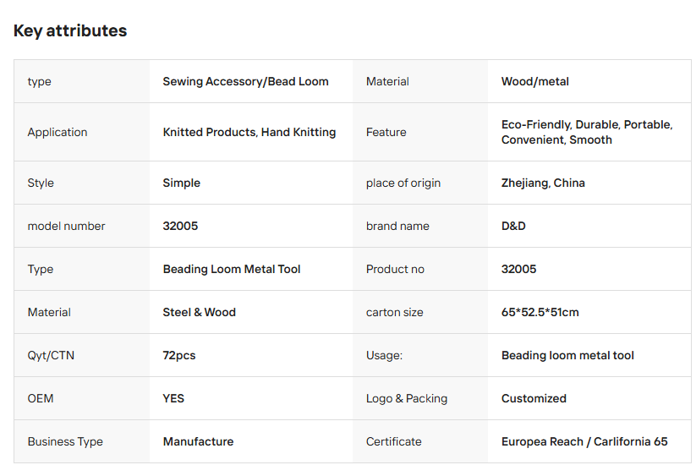The width and height of the screenshot is (696, 465).
Task: Click the Style label cell
Action: [x=82, y=183]
